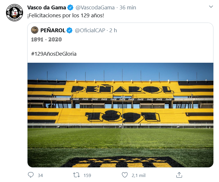Screen dimensions: 219x182
Task: Open the 36 min timestamp link
Action: [128, 7]
